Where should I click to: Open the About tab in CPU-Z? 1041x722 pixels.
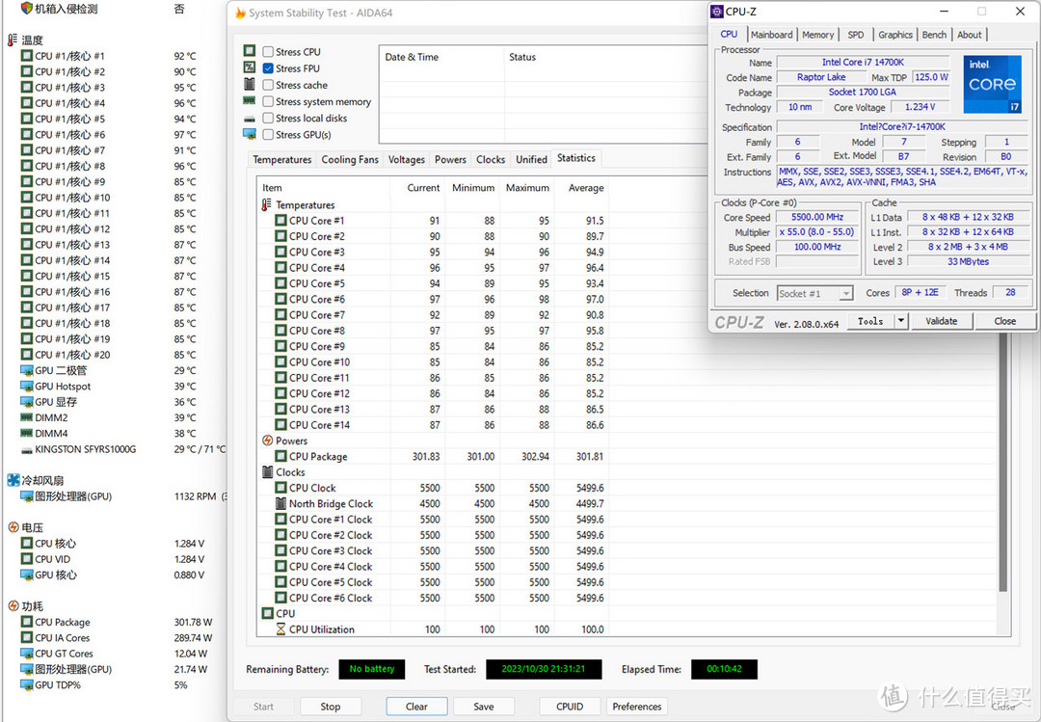tap(970, 35)
